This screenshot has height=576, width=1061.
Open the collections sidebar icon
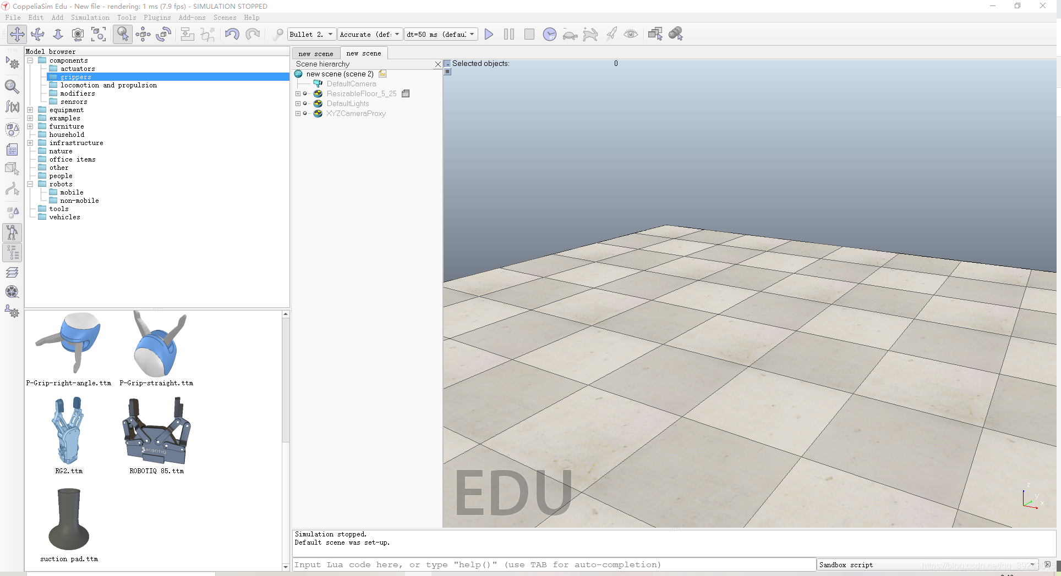[12, 130]
